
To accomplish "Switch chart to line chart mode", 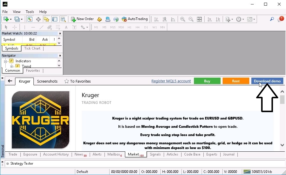I will click(x=173, y=19).
